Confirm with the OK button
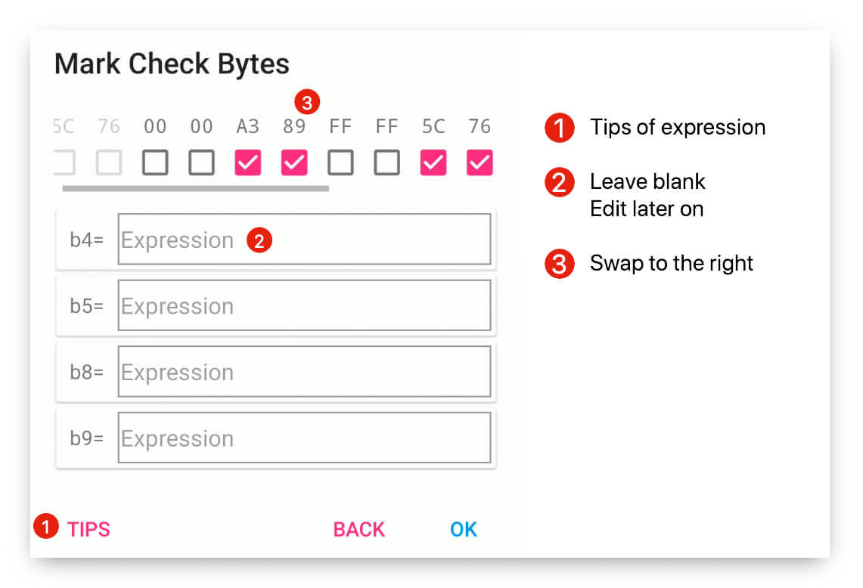Image resolution: width=863 pixels, height=588 pixels. point(463,529)
